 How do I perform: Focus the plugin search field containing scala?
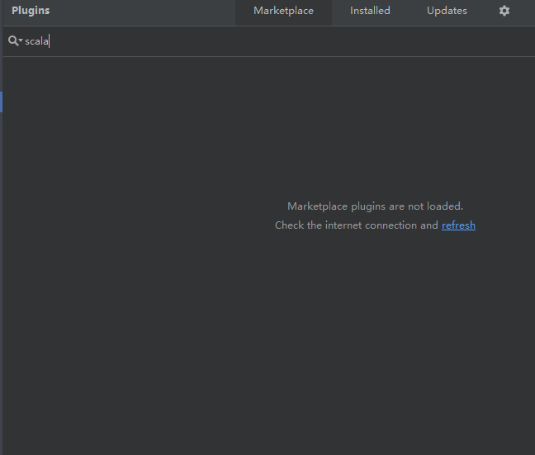[x=269, y=41]
